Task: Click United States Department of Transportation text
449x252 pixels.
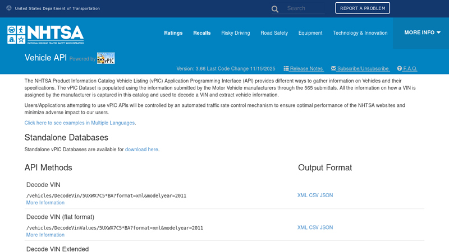Action: pos(57,8)
